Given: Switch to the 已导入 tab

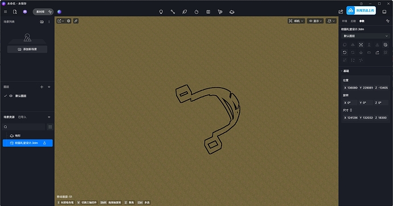Looking at the screenshot, I should [x=22, y=117].
